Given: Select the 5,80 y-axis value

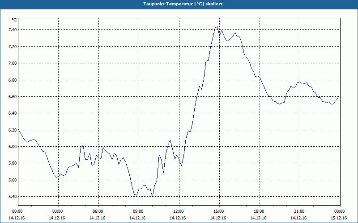Looking at the screenshot, I should (x=13, y=163).
